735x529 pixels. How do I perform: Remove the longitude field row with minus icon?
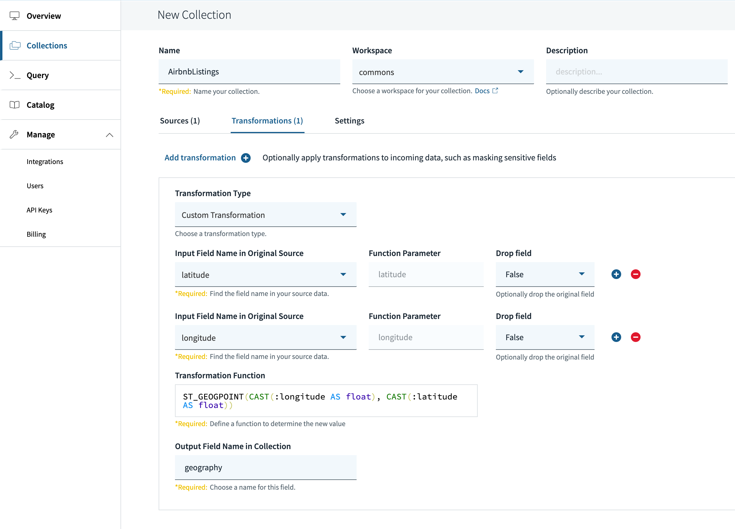(x=635, y=337)
